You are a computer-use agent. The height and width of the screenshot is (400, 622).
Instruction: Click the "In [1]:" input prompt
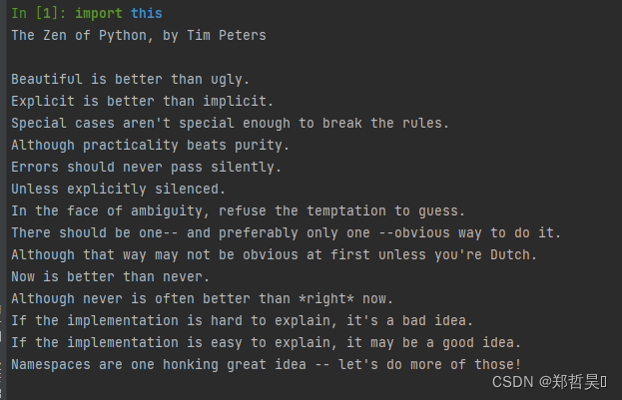[x=39, y=14]
